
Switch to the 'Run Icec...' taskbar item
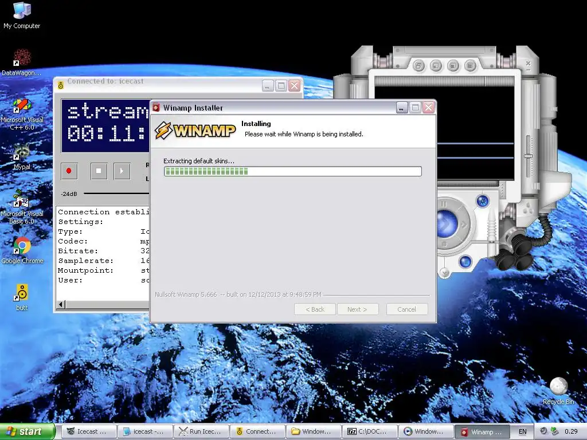[201, 431]
